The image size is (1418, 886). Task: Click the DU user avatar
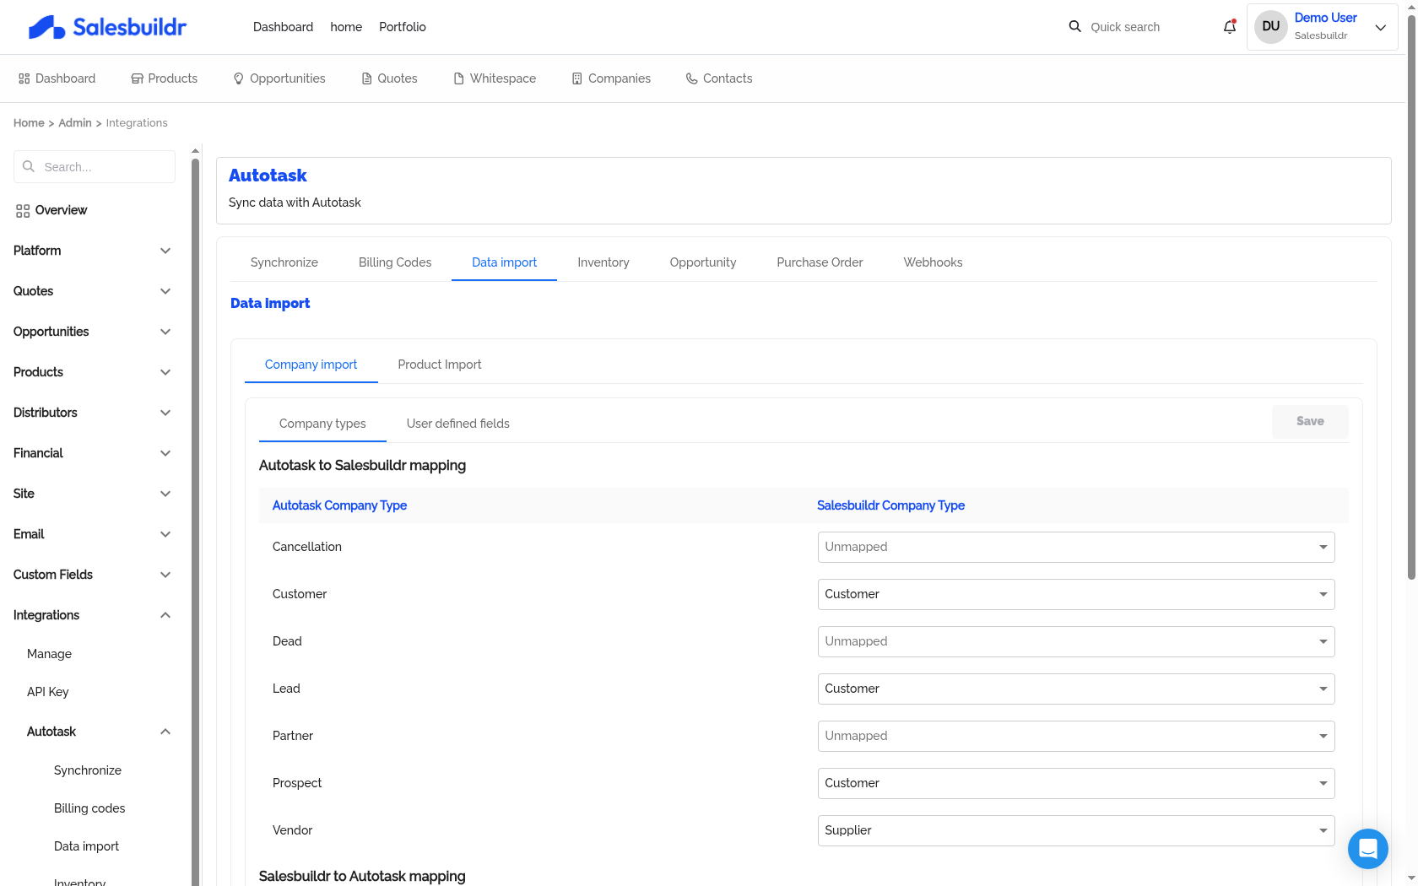tap(1270, 27)
